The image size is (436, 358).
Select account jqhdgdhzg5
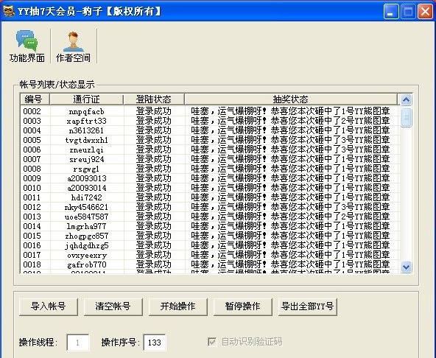pos(86,245)
